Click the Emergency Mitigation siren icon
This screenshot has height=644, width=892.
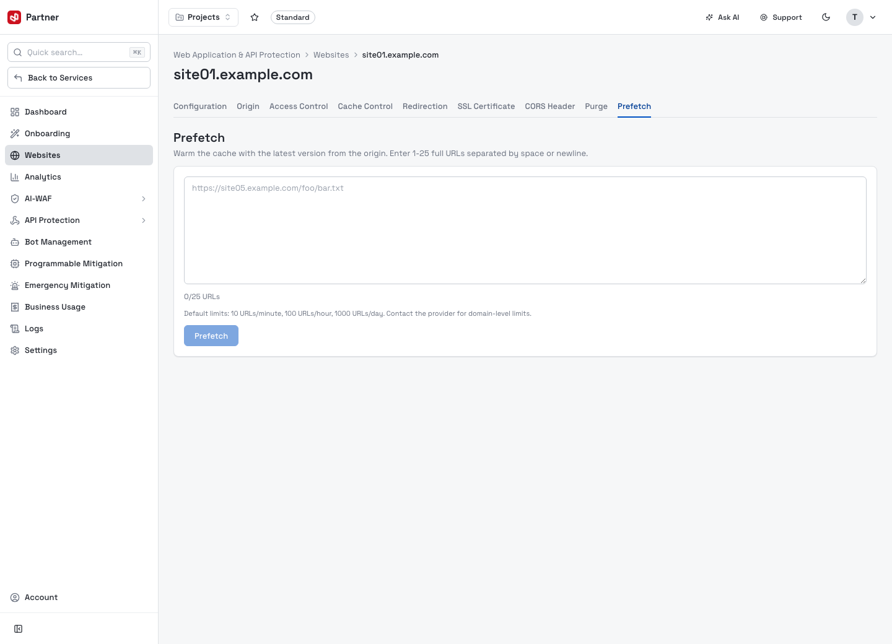[x=15, y=285]
